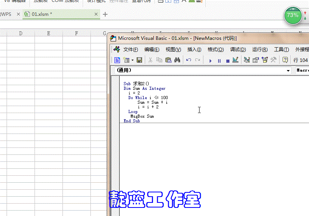Click the Run Sub (play) toolbar icon

[x=210, y=60]
